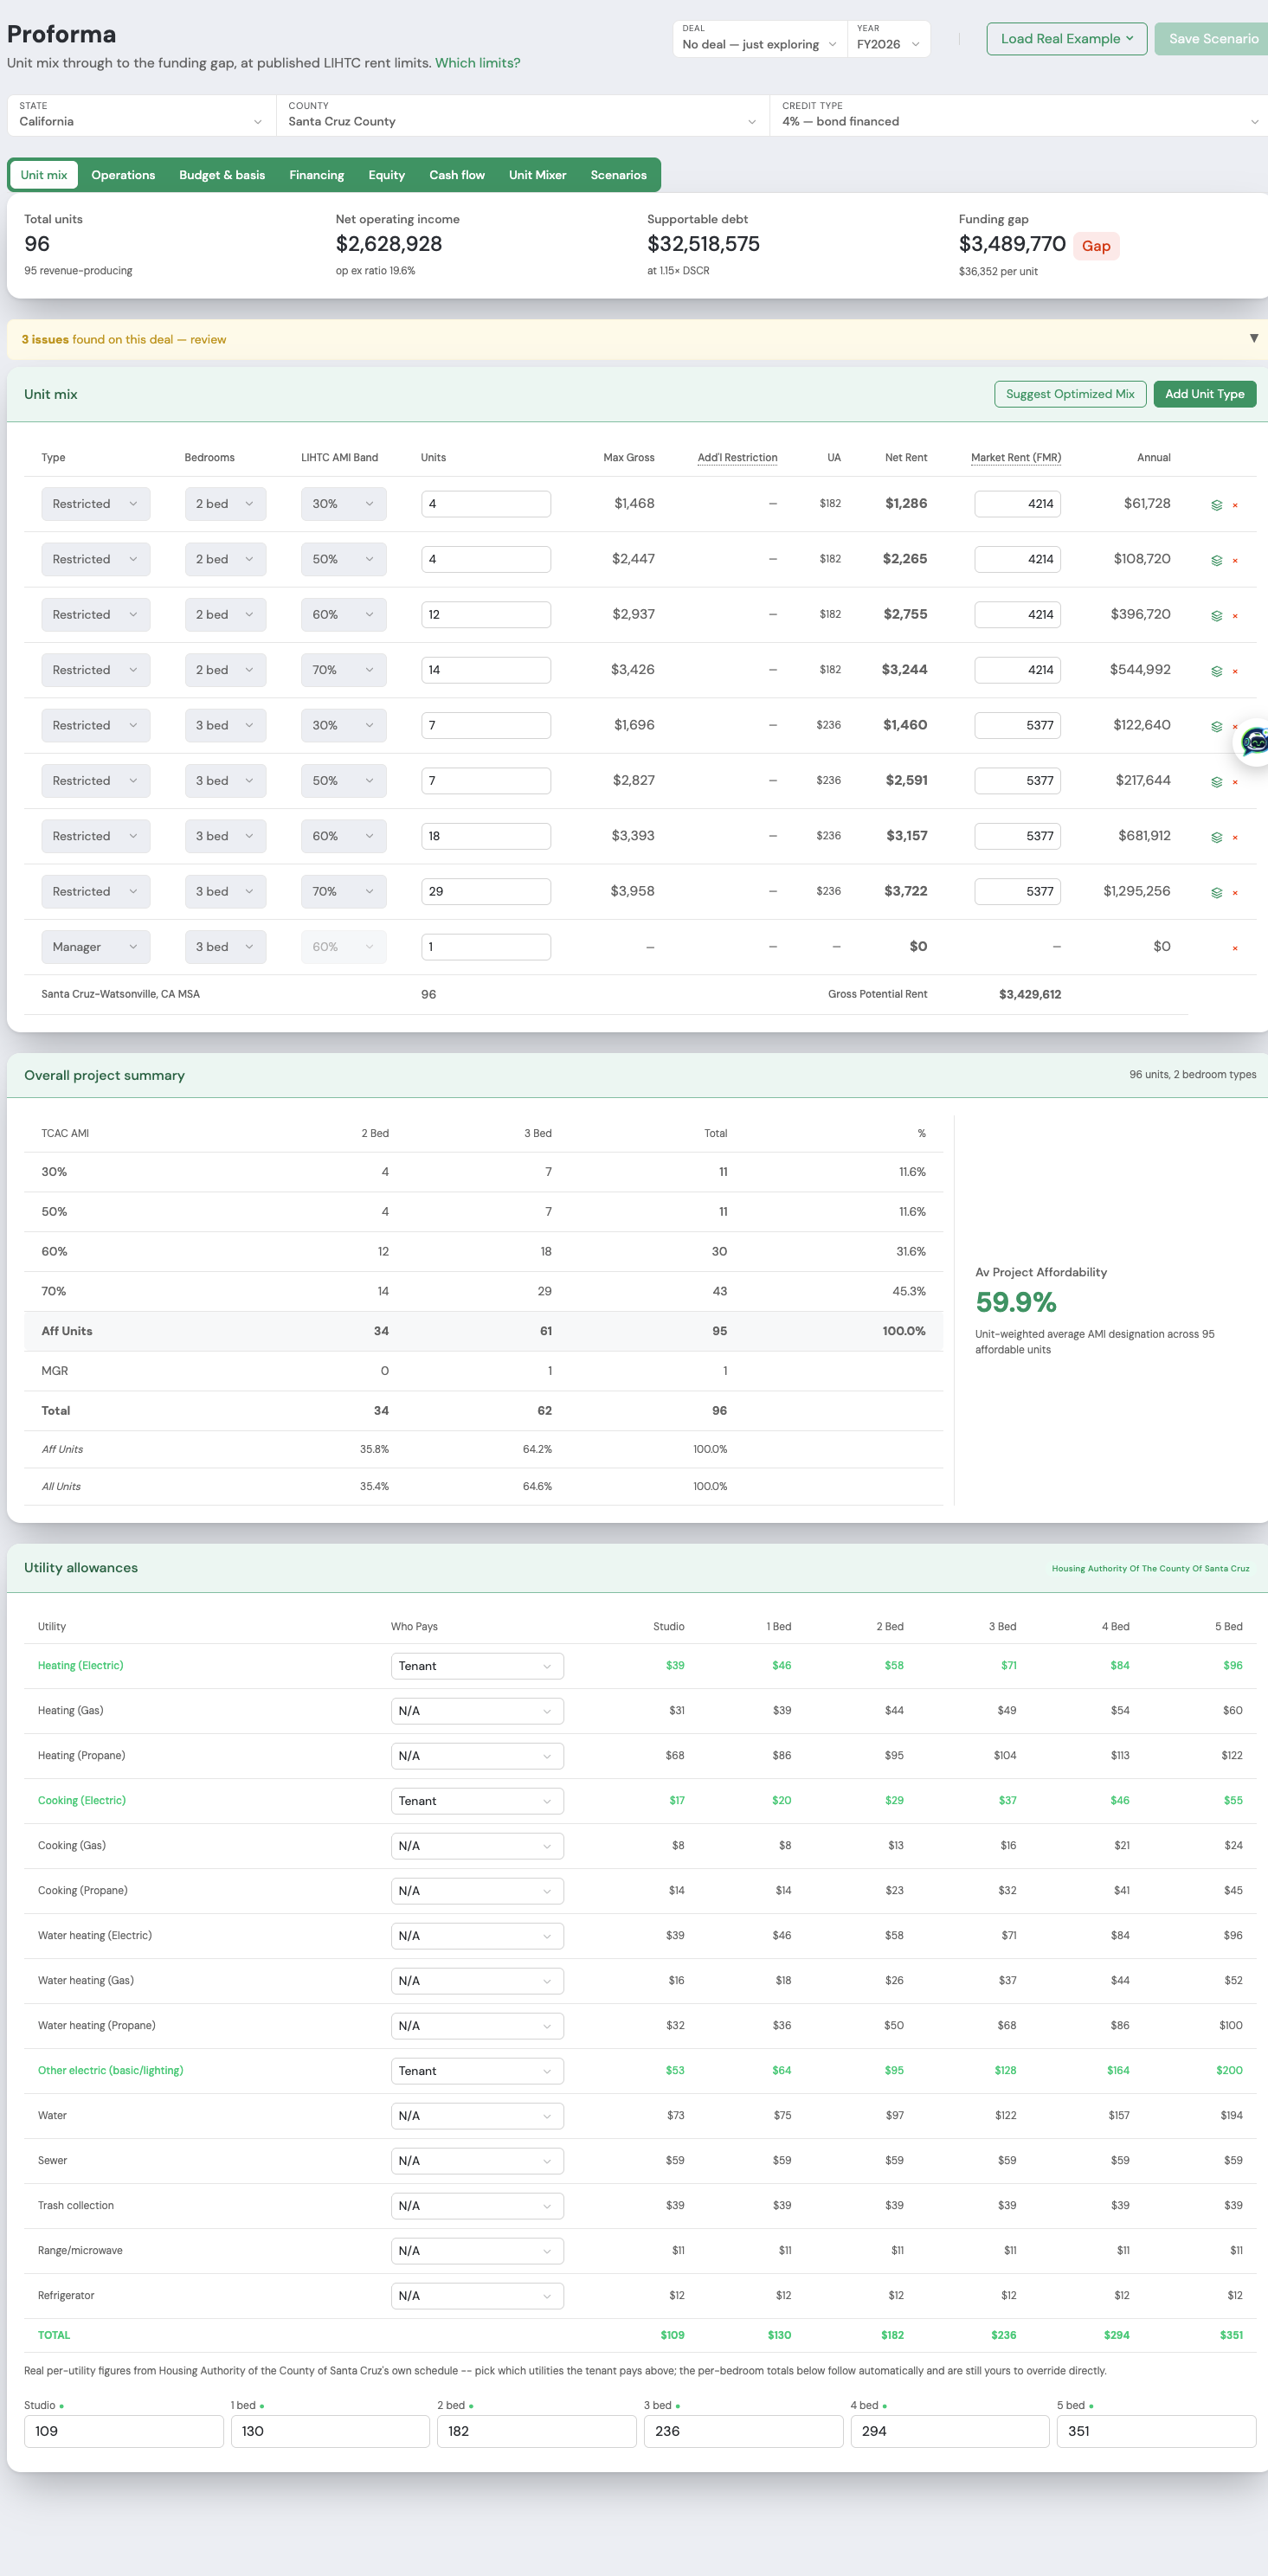Delete the unit row with annual $396,720
Screen dimensions: 1268x2576
1235,616
